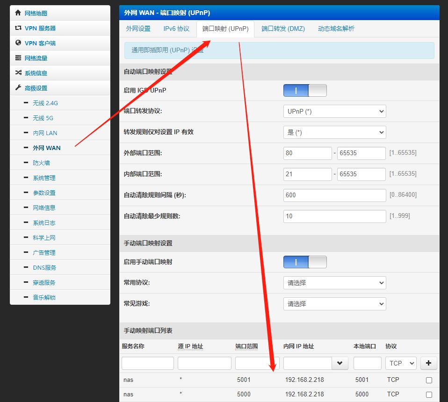Add a new port mapping with the + button
The image size is (448, 402).
pos(428,363)
